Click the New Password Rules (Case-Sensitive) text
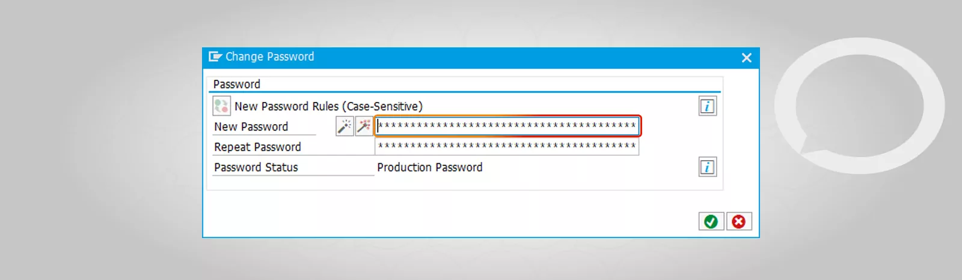The image size is (962, 280). pos(328,106)
